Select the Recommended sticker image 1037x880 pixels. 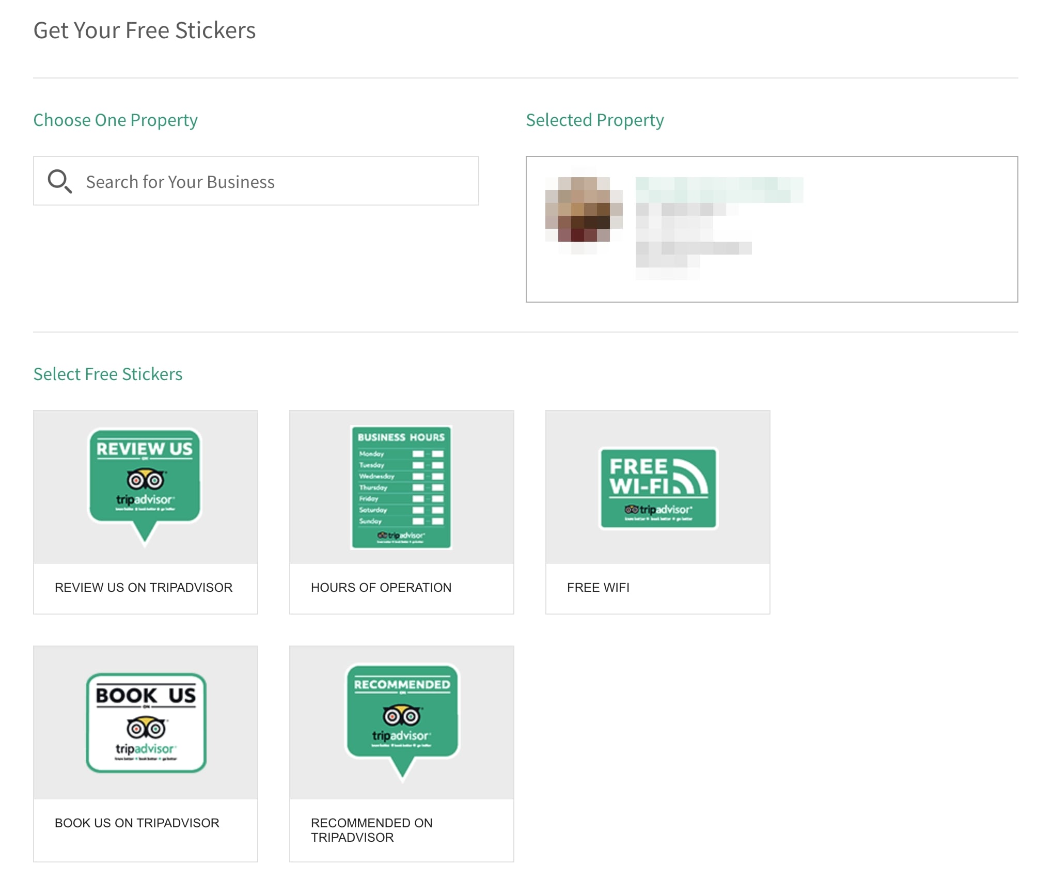402,722
